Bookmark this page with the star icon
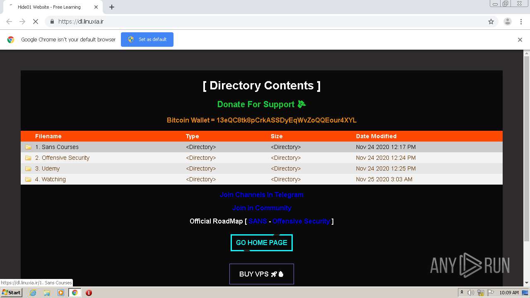530x298 pixels. 491,22
